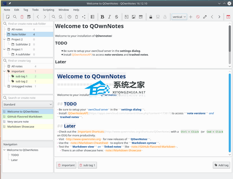Focus the Search or create note field

[28, 98]
